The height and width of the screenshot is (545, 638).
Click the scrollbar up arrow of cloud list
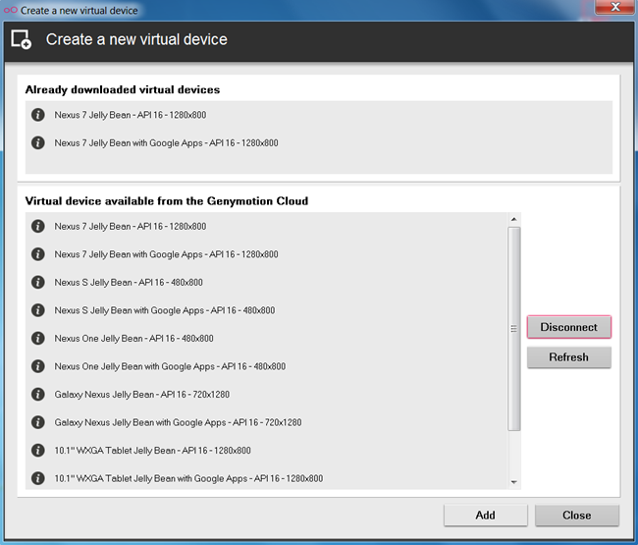[x=514, y=219]
